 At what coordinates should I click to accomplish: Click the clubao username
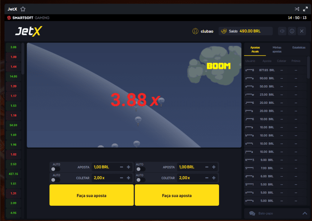click(x=207, y=31)
